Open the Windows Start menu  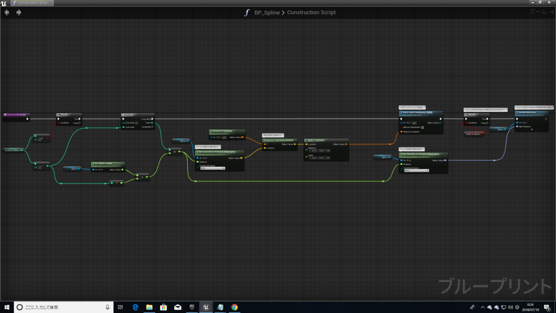point(7,308)
